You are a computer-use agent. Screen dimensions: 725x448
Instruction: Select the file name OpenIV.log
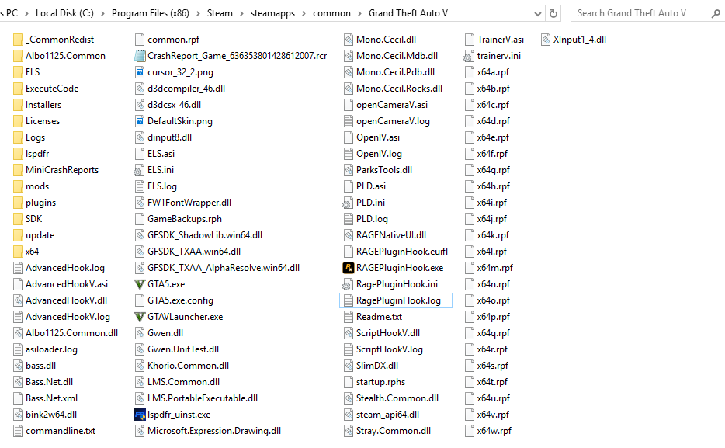tap(379, 154)
